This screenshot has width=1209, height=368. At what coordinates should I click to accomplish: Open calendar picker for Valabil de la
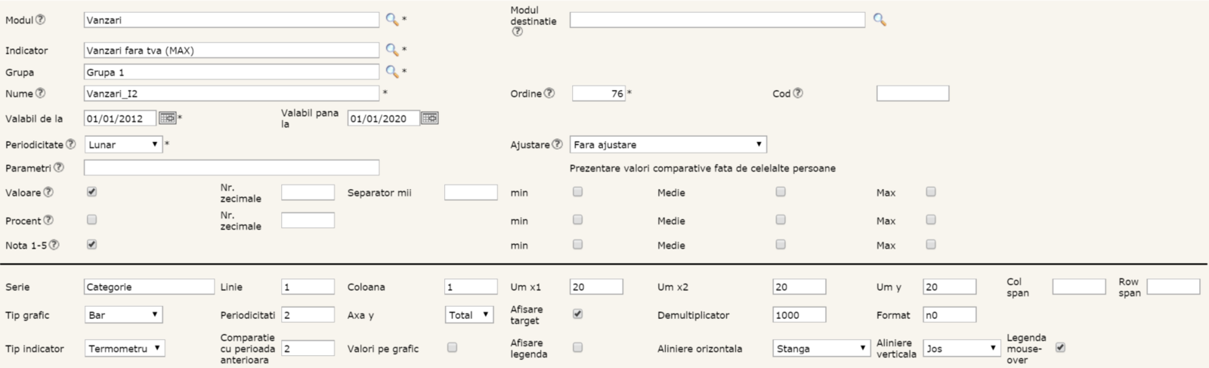(x=167, y=119)
